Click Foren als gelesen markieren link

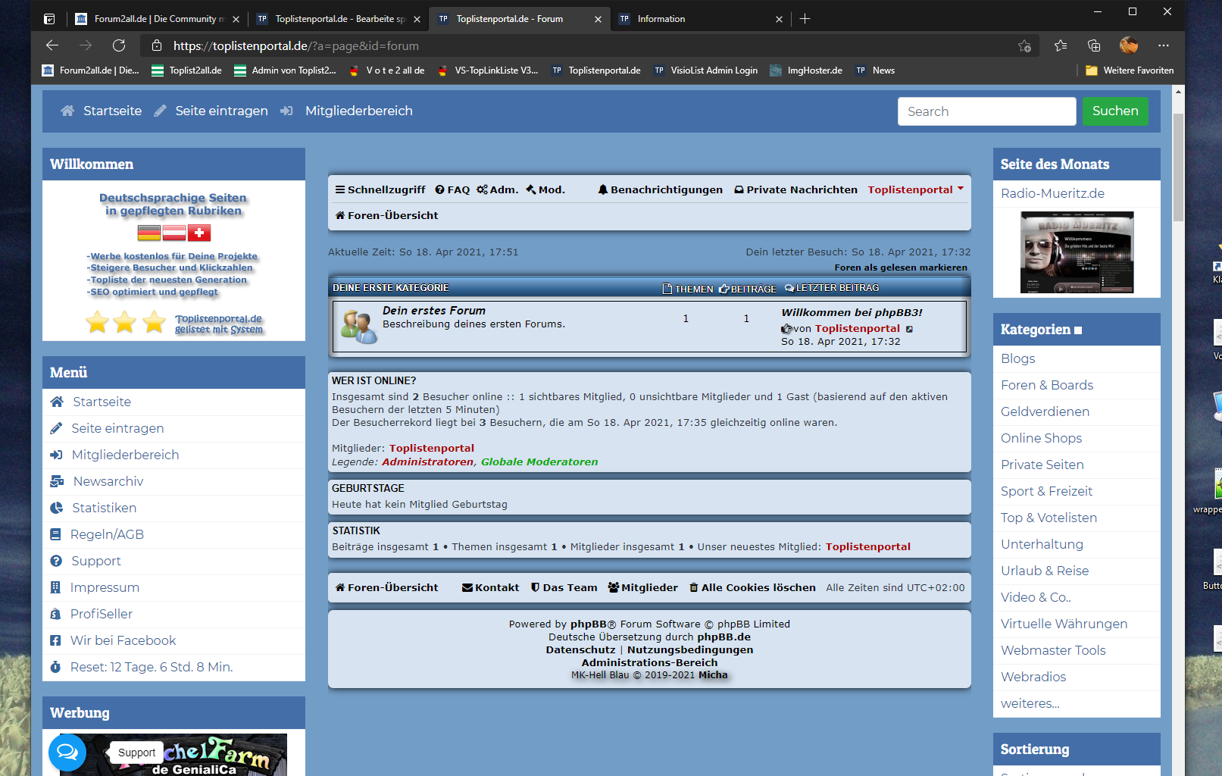900,268
